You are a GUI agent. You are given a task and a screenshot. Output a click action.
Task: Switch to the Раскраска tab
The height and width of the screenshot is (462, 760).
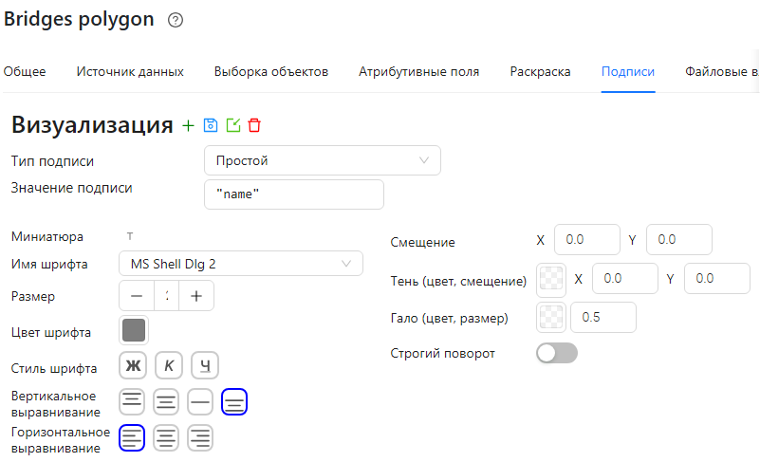pos(540,72)
